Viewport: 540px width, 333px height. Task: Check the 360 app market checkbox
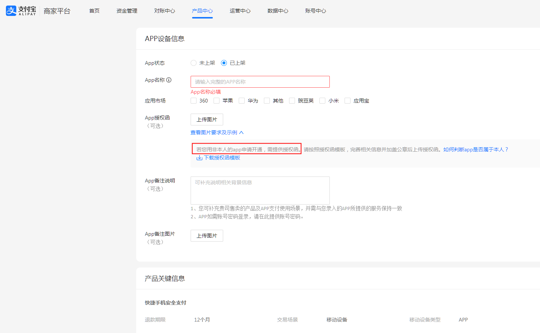pos(194,101)
